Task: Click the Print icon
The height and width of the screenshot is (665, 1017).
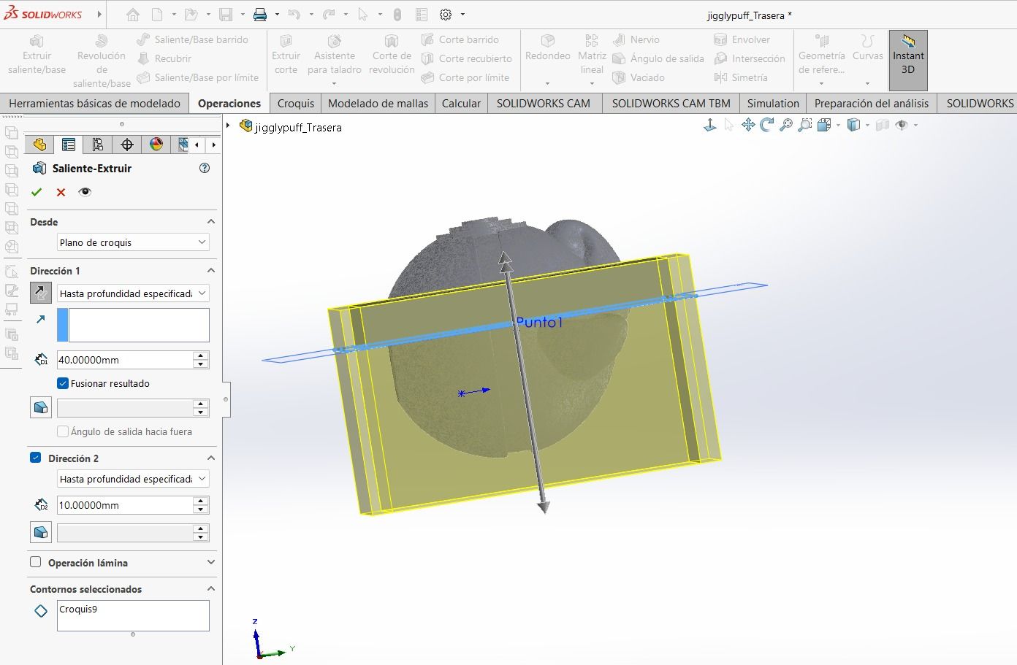Action: point(260,15)
